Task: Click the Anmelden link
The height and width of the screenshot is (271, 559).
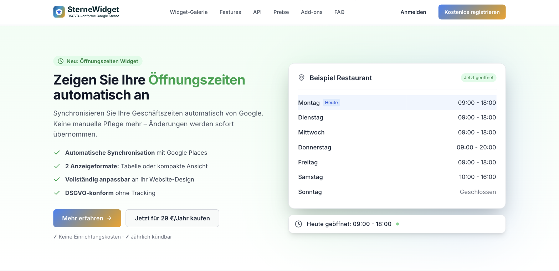Action: [413, 12]
